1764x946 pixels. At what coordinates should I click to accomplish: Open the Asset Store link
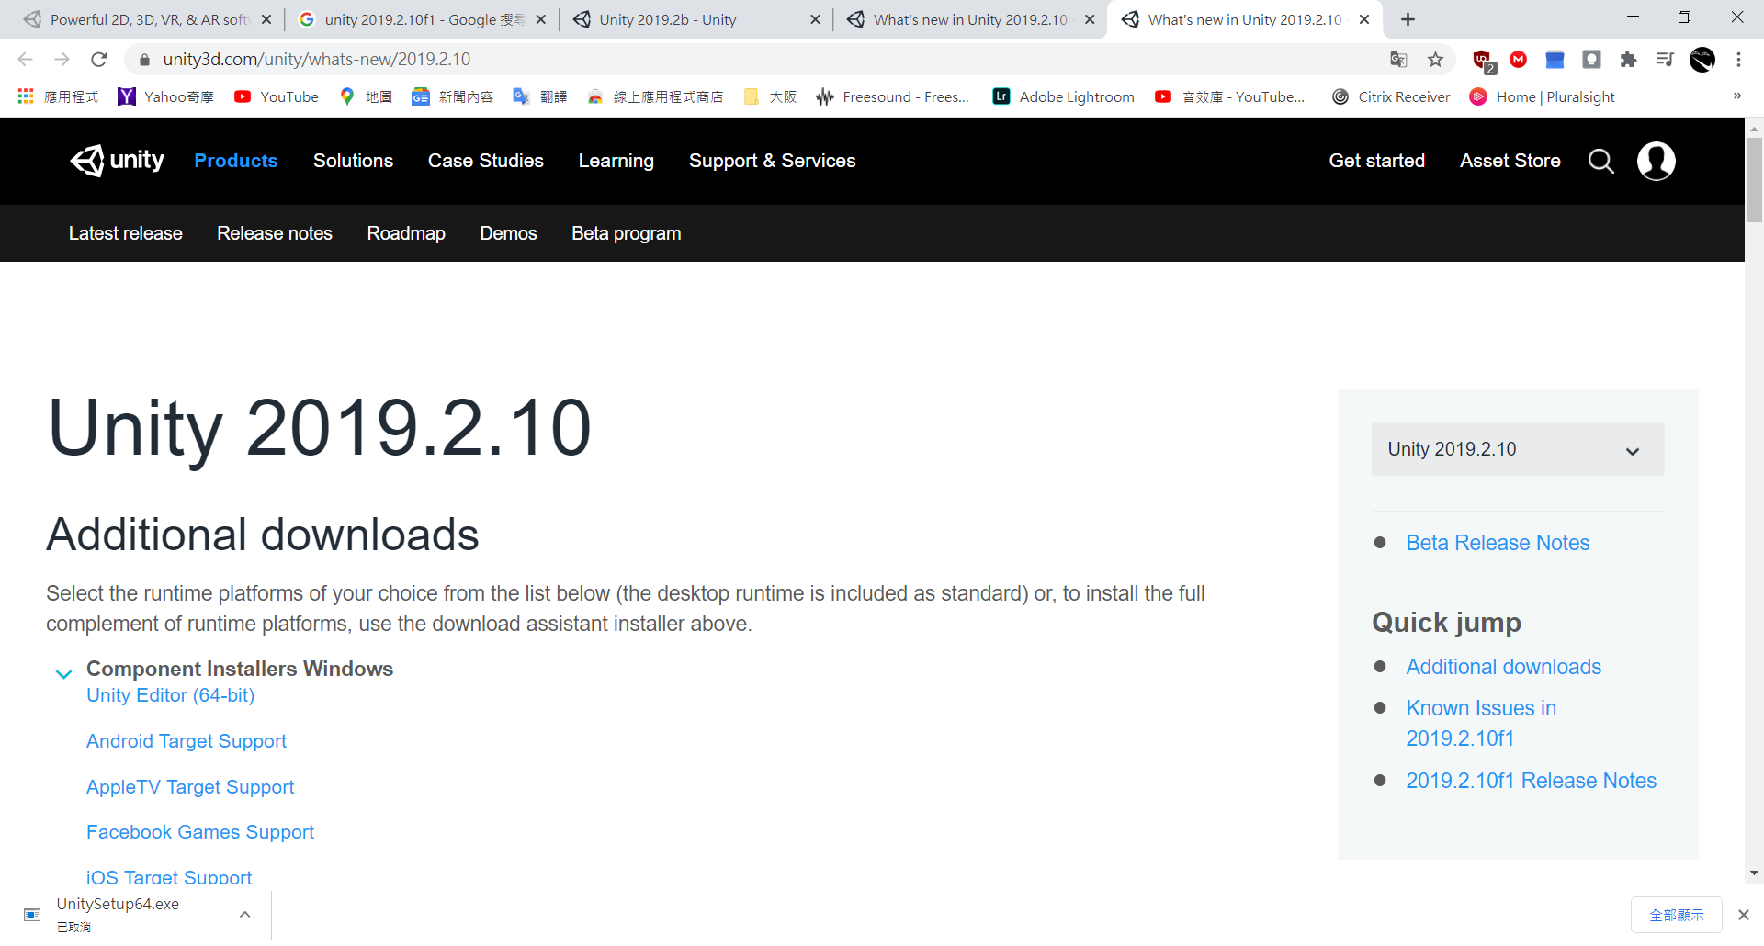pos(1510,161)
